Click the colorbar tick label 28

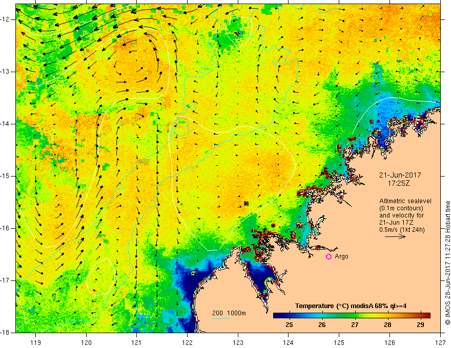pyautogui.click(x=387, y=325)
